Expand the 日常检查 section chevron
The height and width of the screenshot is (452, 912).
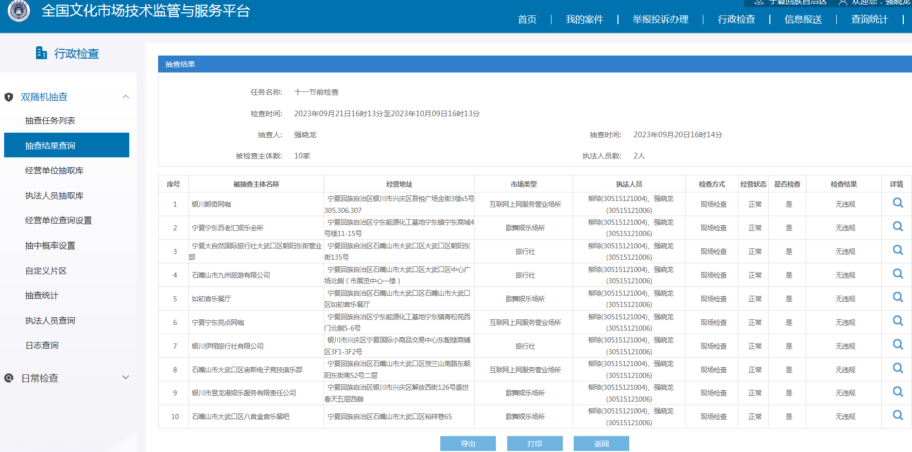coord(126,377)
